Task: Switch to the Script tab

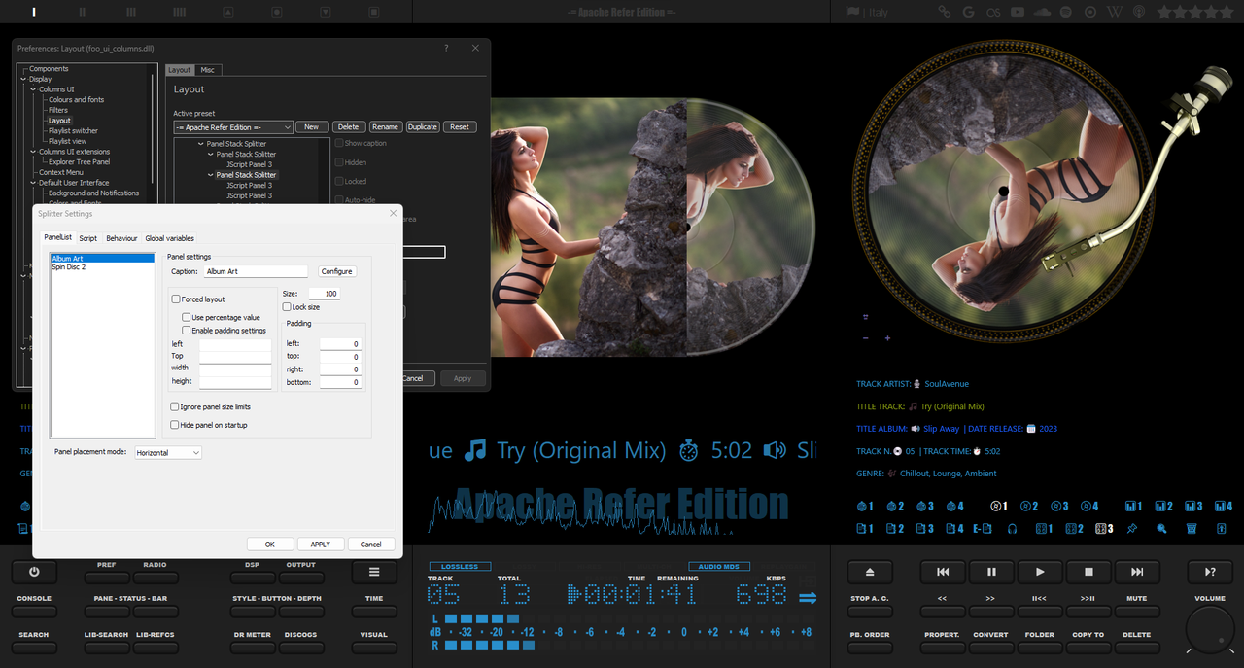Action: 88,238
